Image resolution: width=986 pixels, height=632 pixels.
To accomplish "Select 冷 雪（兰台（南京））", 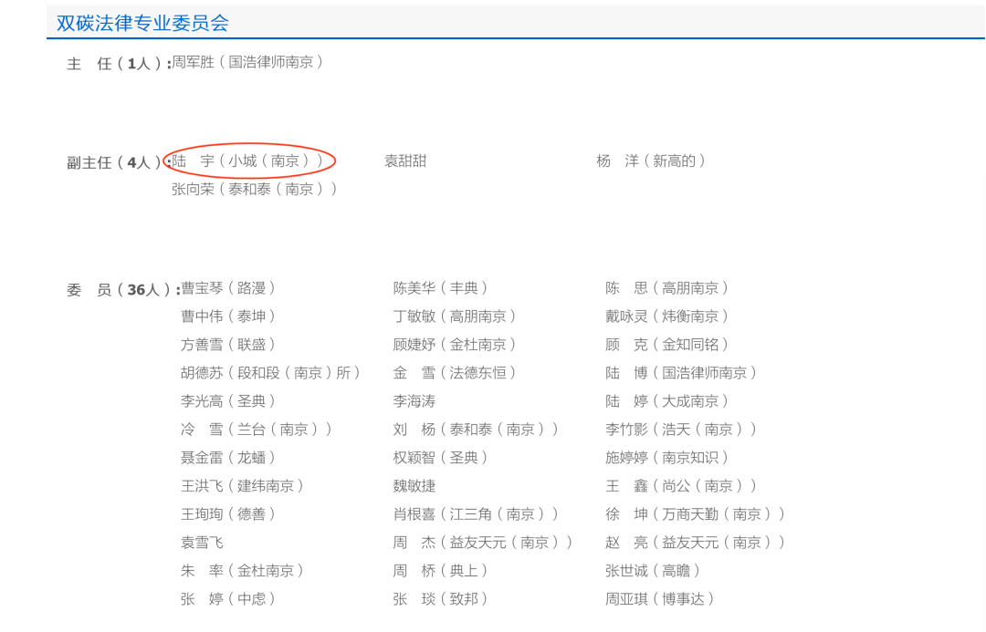I will (x=257, y=430).
